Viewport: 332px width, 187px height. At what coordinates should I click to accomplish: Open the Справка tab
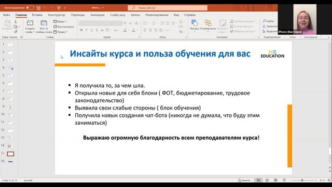pos(190,15)
